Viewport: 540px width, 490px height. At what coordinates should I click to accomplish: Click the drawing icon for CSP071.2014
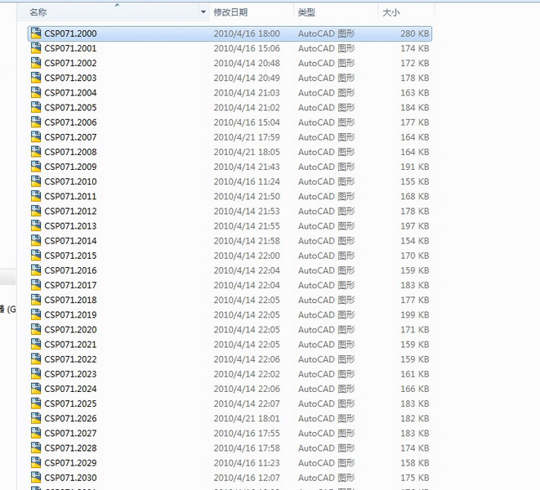click(x=36, y=241)
